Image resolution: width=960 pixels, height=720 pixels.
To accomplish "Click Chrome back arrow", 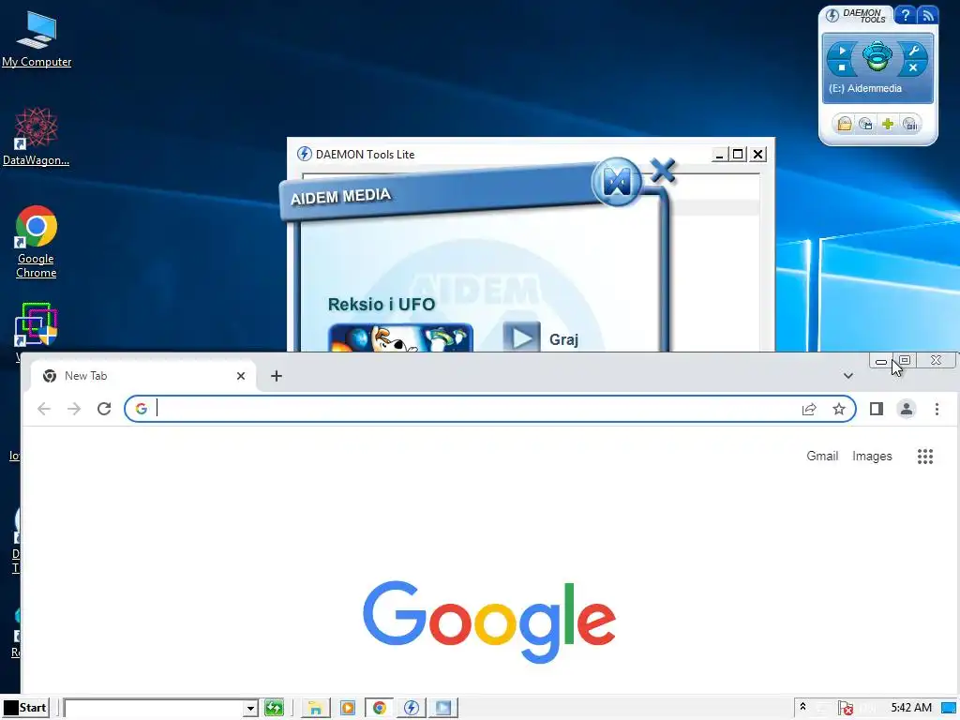I will point(44,409).
